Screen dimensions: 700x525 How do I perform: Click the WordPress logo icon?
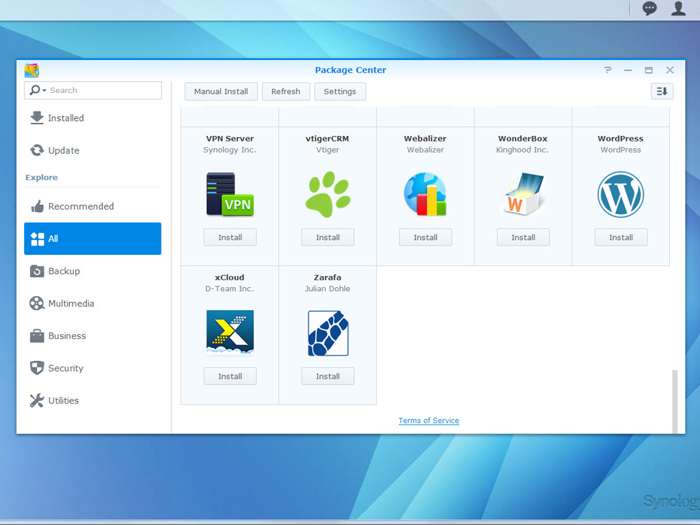(621, 194)
